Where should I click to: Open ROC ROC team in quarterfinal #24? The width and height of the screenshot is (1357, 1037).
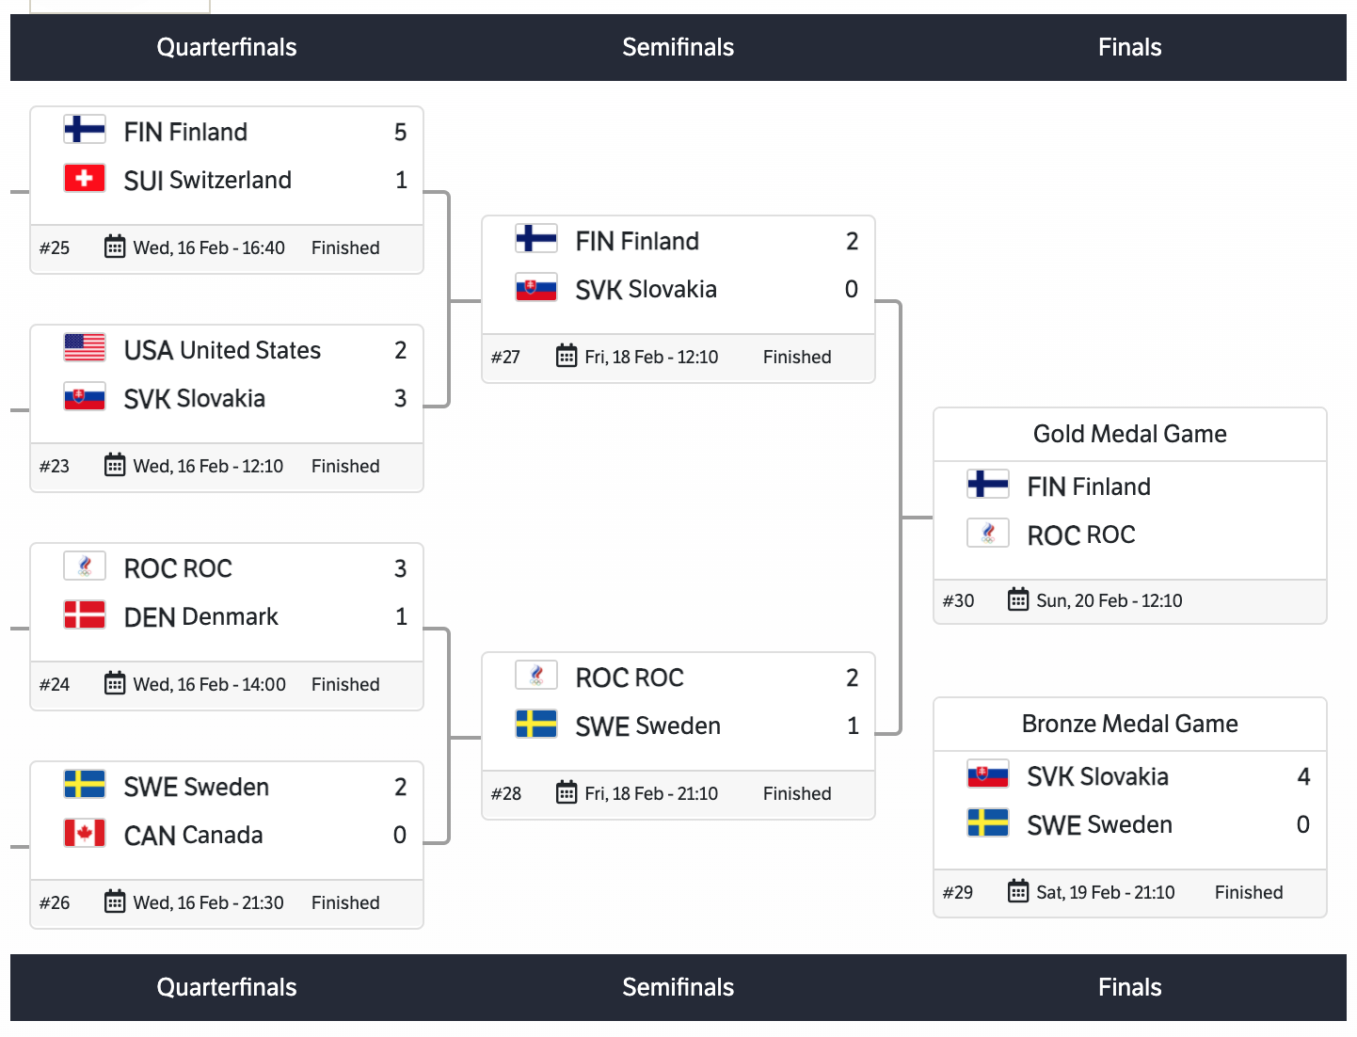click(178, 569)
